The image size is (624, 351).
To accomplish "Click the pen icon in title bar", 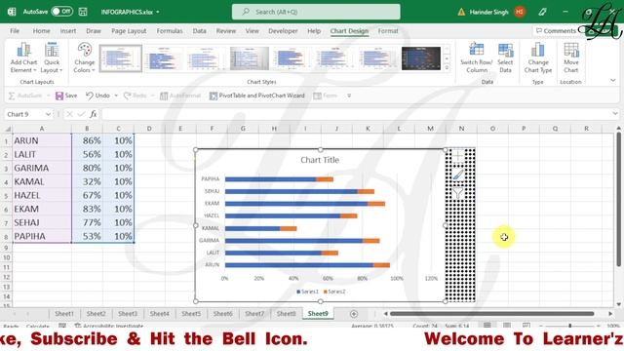I will [x=542, y=12].
